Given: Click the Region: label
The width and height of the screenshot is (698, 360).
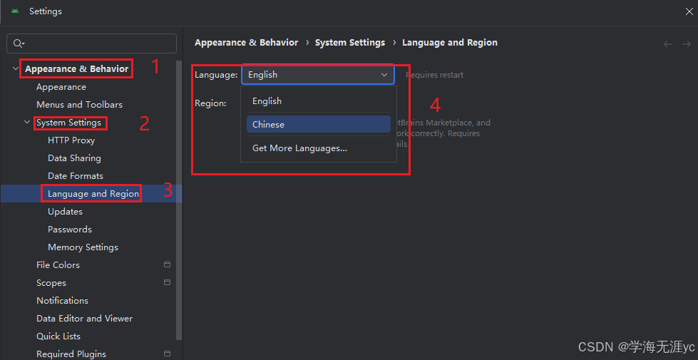Looking at the screenshot, I should [x=210, y=103].
